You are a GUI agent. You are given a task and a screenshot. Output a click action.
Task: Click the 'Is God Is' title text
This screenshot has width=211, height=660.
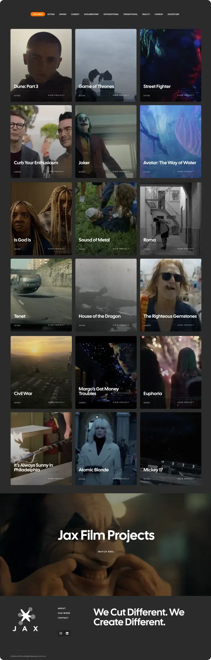tap(22, 240)
